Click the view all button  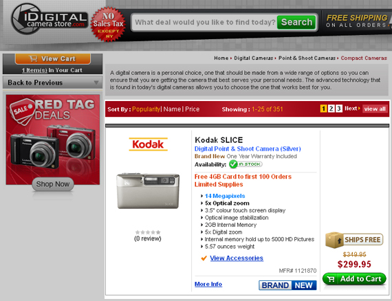click(x=375, y=109)
